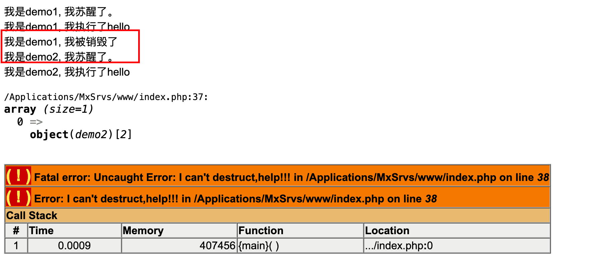Click the call stack row number '1' cell
This screenshot has height=277, width=613.
tap(16, 246)
